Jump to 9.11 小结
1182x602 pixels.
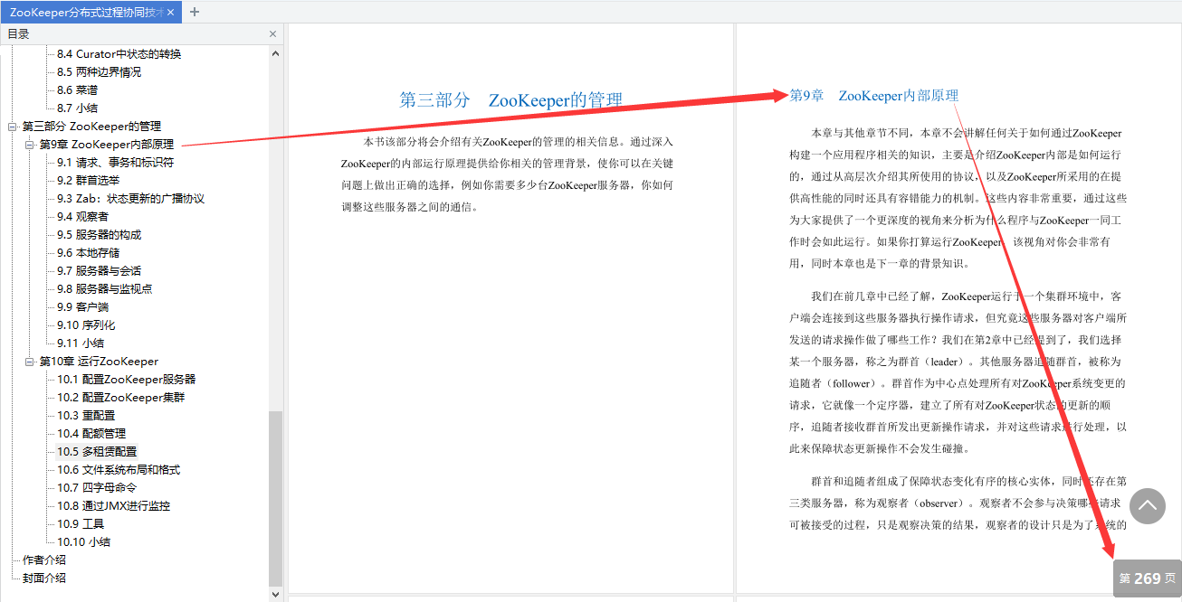pyautogui.click(x=80, y=343)
